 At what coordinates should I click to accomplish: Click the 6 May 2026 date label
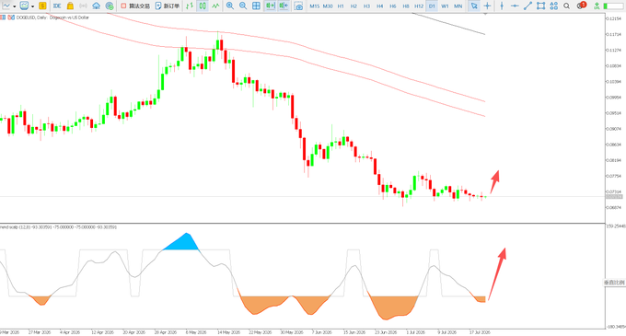pos(195,332)
